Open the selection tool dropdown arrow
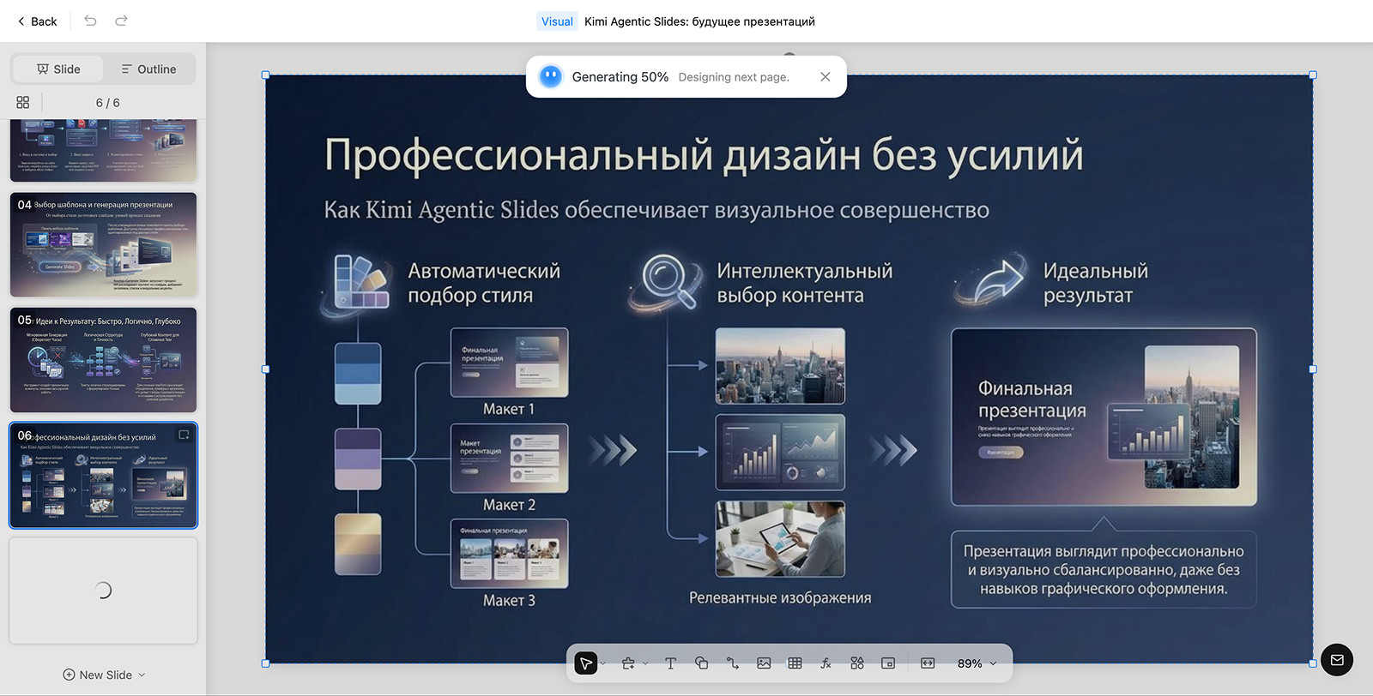This screenshot has width=1373, height=696. [x=603, y=663]
